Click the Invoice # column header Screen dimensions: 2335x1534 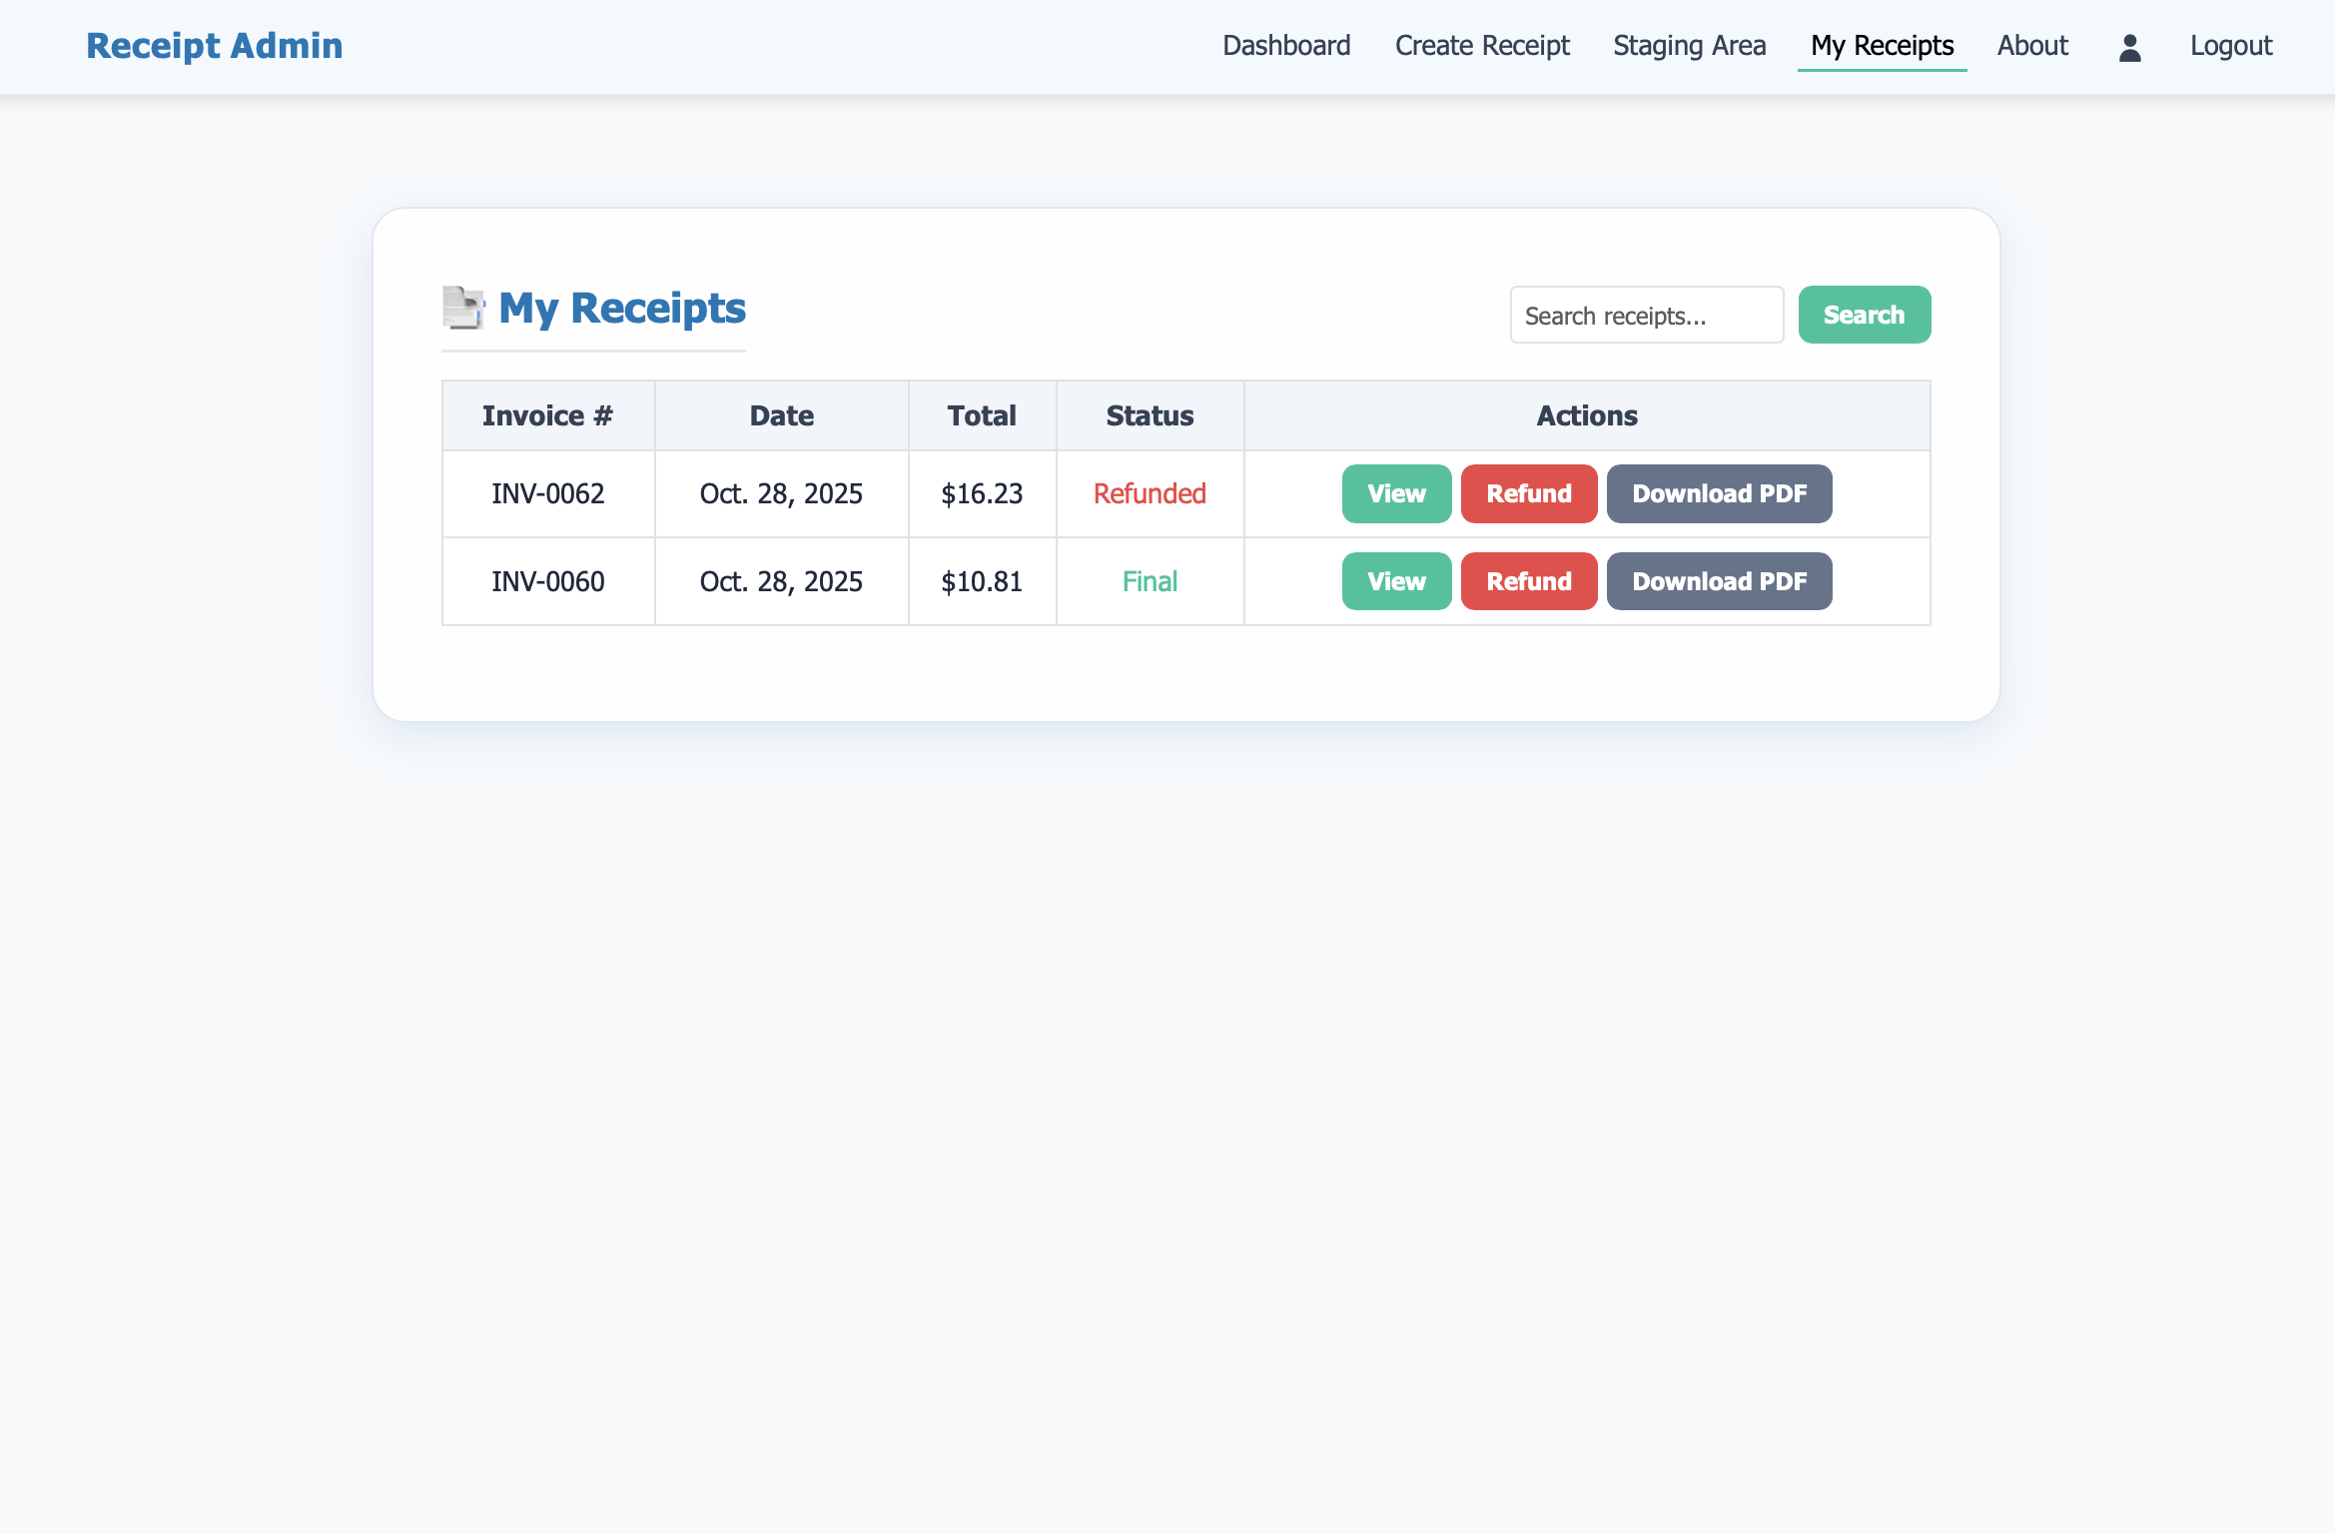point(547,415)
